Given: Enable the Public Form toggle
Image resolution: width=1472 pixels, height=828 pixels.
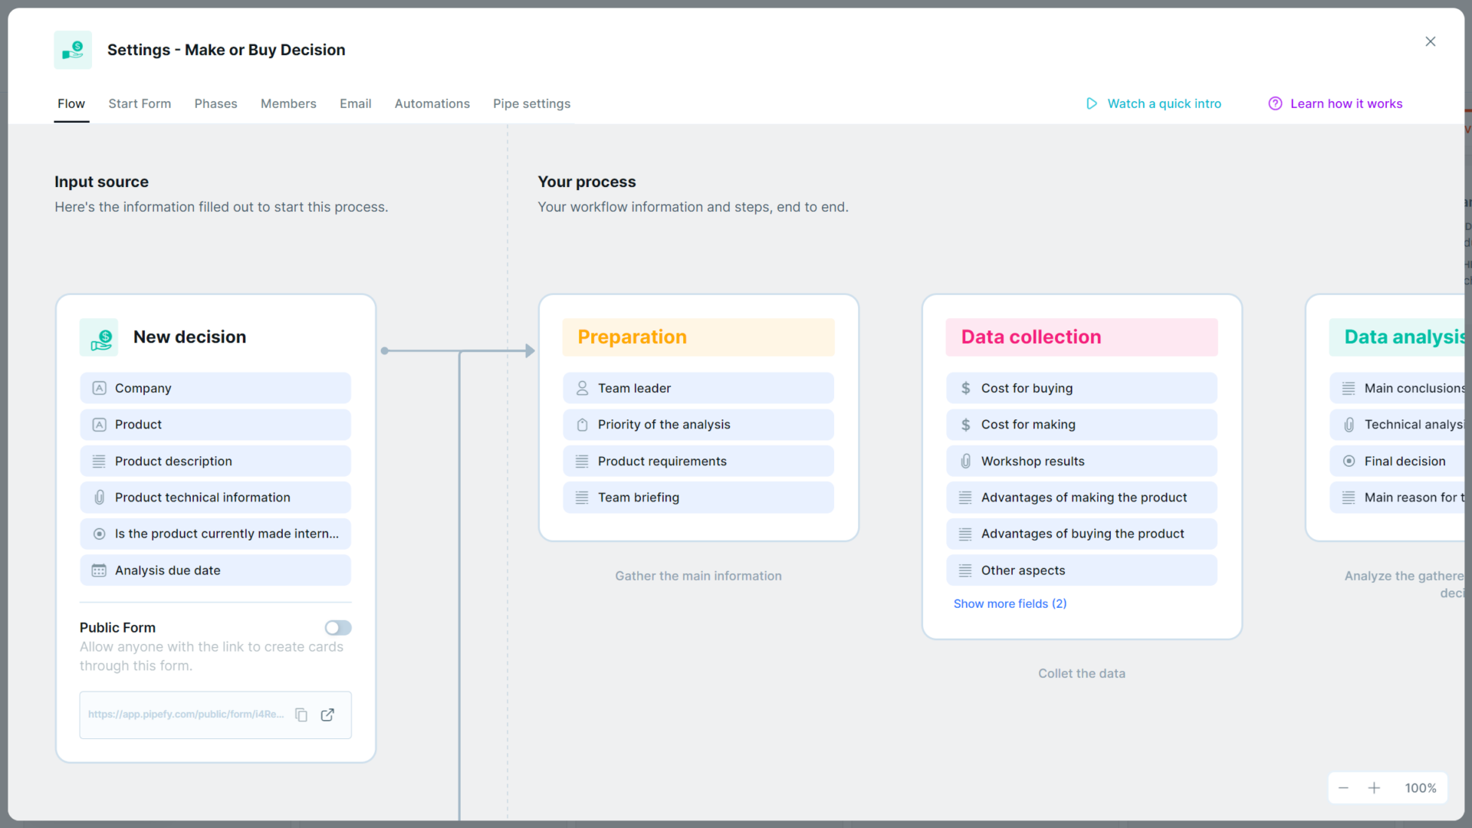Looking at the screenshot, I should [x=337, y=627].
